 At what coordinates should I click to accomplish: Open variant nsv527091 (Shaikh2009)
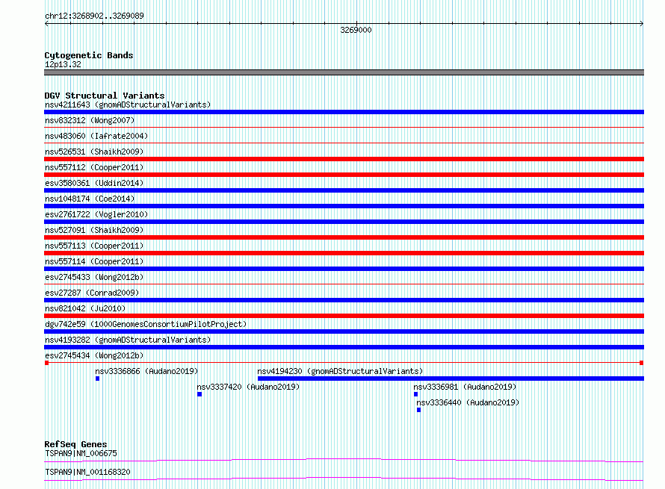pyautogui.click(x=94, y=230)
